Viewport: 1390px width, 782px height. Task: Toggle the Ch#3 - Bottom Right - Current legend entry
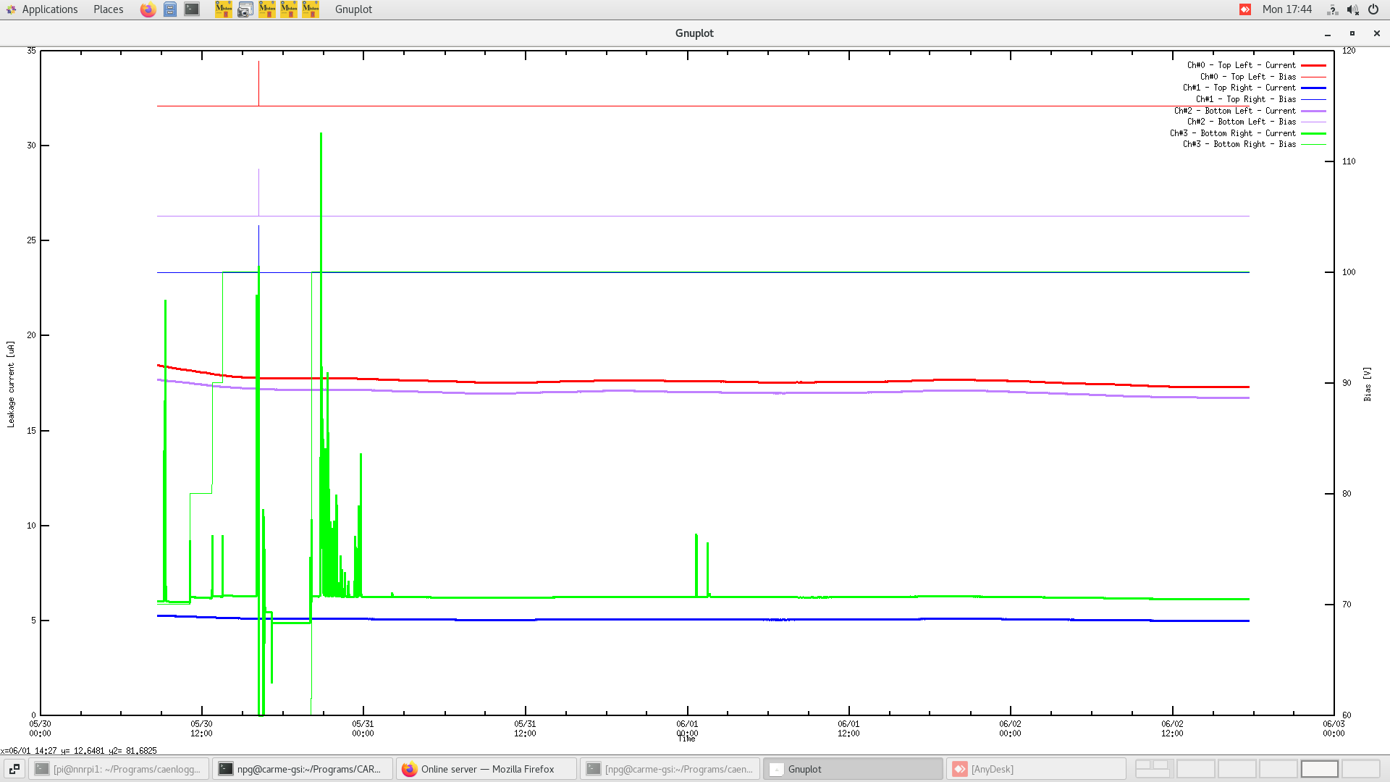point(1234,133)
